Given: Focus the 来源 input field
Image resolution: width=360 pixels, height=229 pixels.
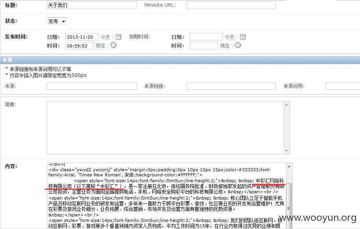Looking at the screenshot, I should [92, 86].
